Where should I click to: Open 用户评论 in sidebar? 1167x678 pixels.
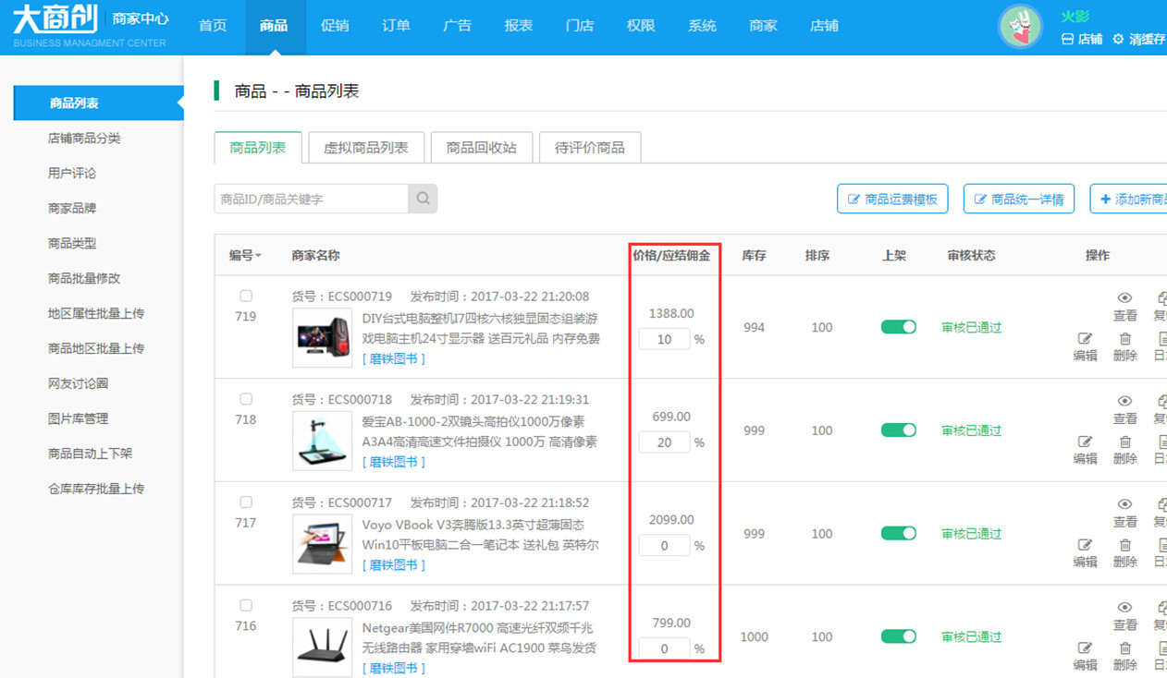coord(72,174)
